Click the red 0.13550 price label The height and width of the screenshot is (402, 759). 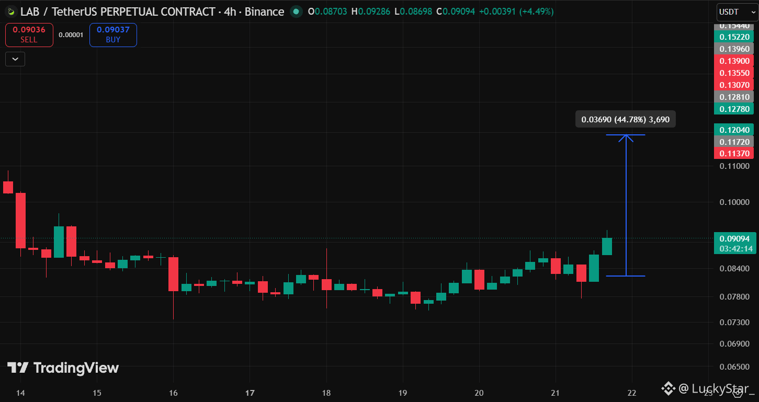point(734,73)
